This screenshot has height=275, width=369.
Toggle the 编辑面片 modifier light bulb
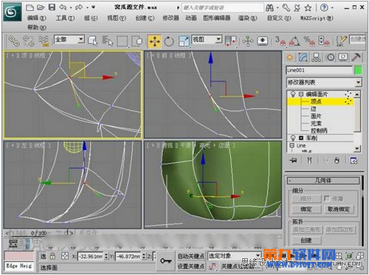(x=293, y=94)
